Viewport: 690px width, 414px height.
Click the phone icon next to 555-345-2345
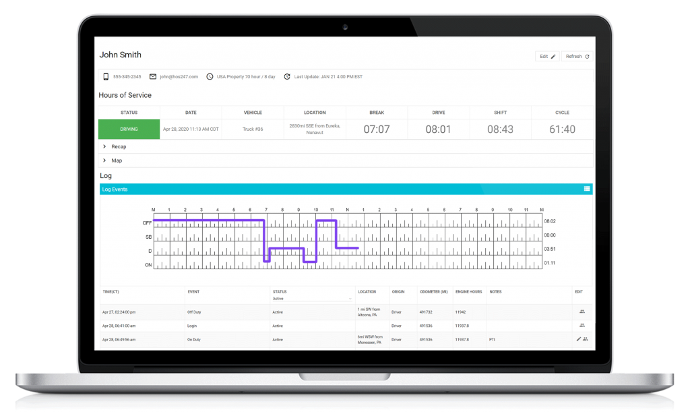click(105, 76)
